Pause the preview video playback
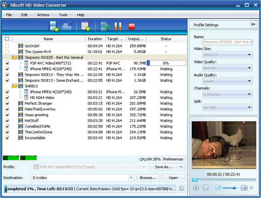This screenshot has height=198, width=261. pyautogui.click(x=196, y=188)
